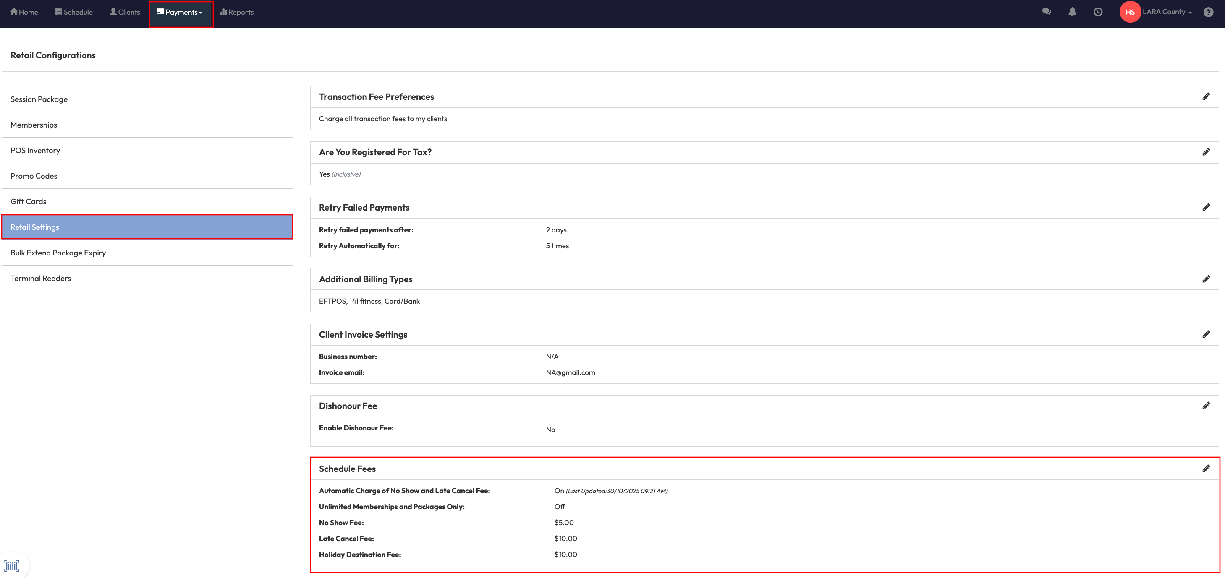This screenshot has height=578, width=1225.
Task: Edit Transaction Fee Preferences with pencil icon
Action: [x=1206, y=96]
